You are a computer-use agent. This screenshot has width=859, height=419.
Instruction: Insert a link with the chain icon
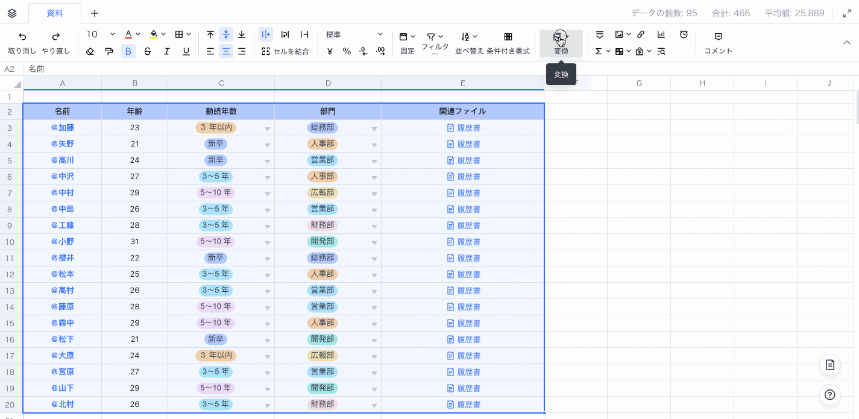coord(641,35)
